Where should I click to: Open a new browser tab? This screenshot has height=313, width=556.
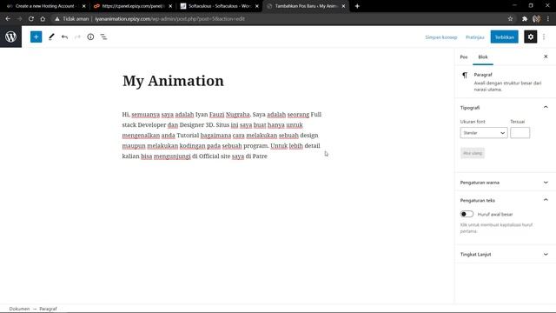[357, 6]
